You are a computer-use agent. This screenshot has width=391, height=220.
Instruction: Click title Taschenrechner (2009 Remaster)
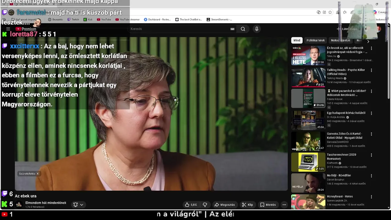[342, 157]
